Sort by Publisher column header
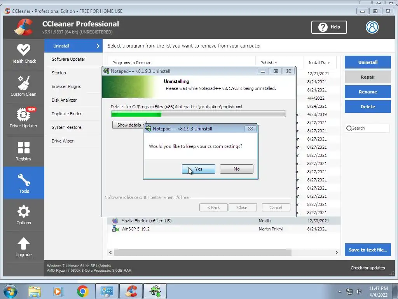 pyautogui.click(x=279, y=63)
